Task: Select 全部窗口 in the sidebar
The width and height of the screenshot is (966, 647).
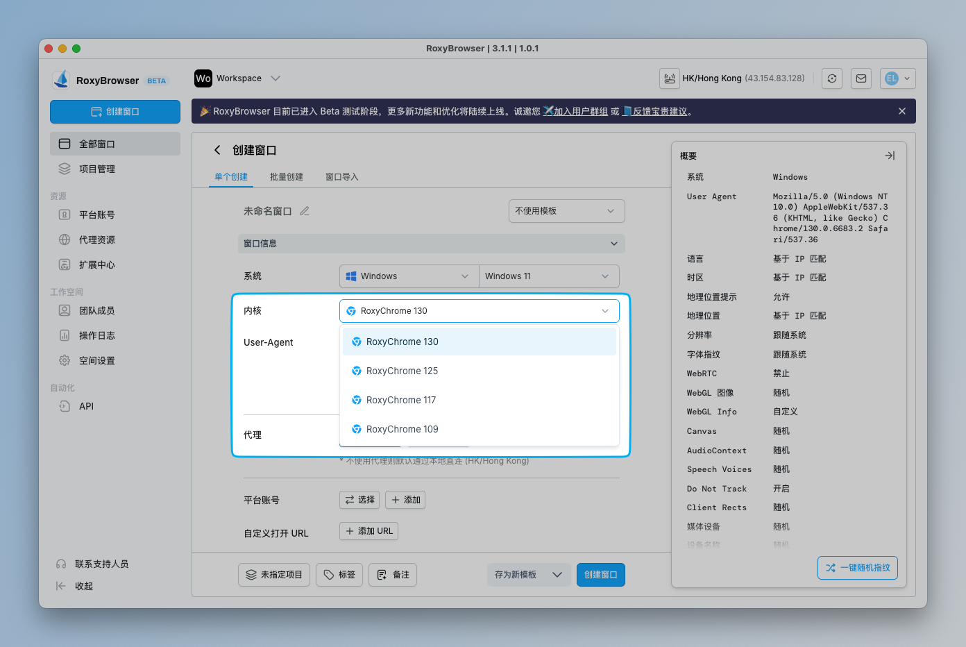Action: [x=115, y=144]
